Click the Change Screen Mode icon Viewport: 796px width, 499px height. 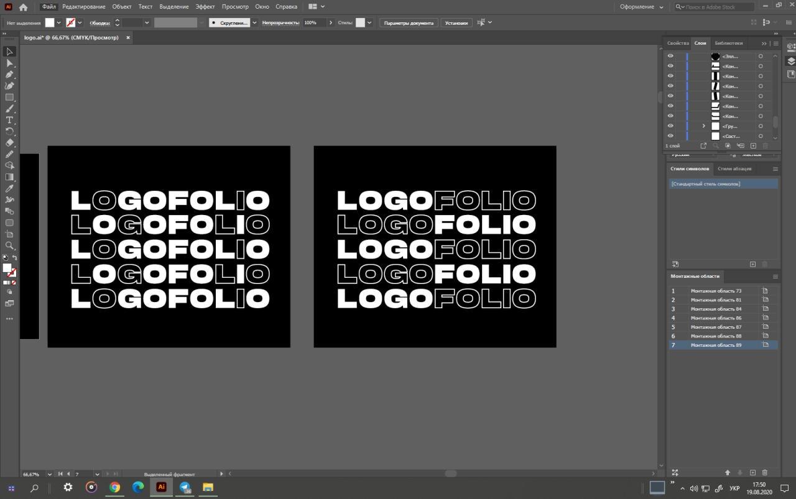point(9,303)
